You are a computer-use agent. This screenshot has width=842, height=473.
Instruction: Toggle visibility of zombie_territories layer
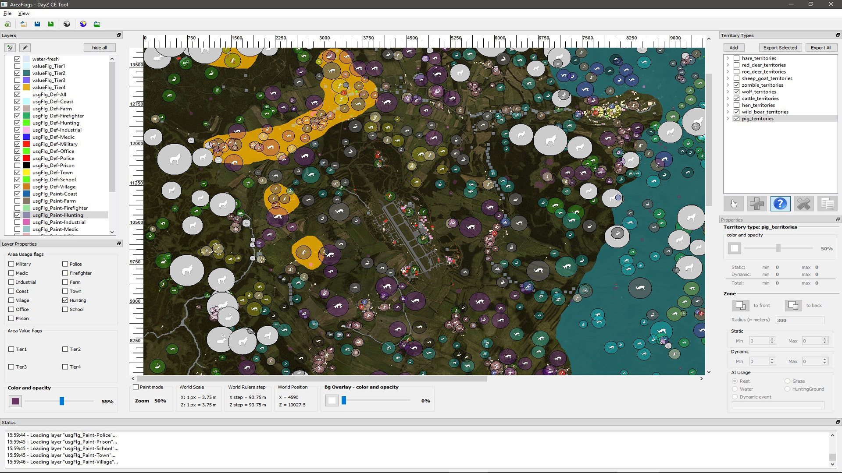736,85
